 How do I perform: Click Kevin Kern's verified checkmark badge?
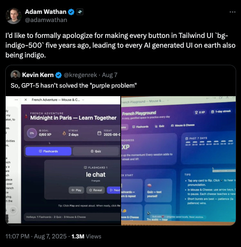pos(58,75)
